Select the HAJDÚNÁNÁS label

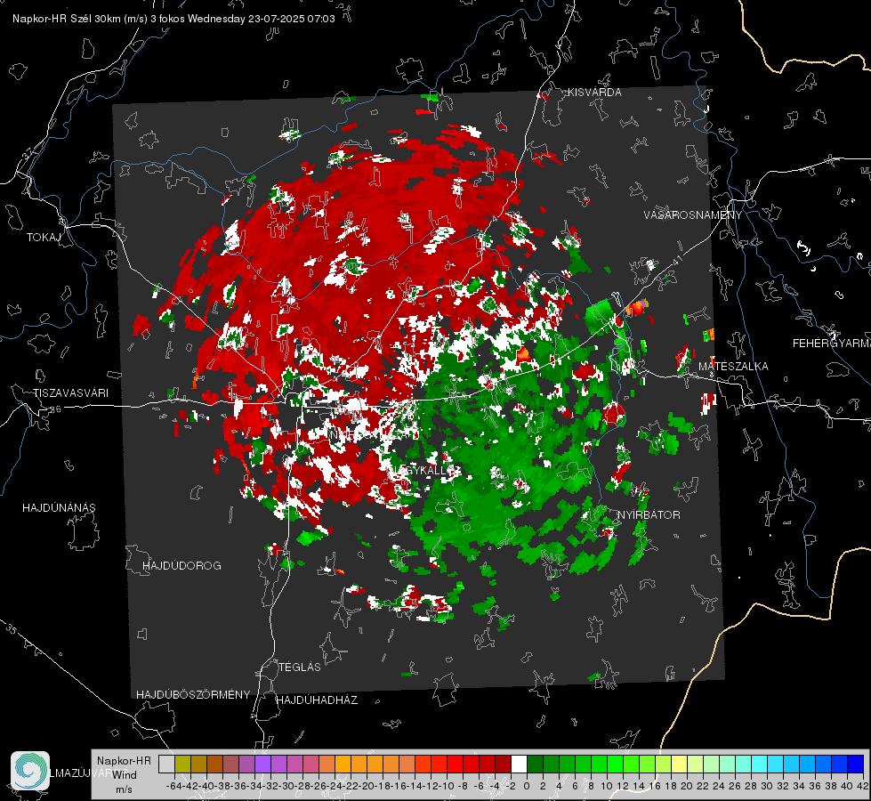point(59,507)
